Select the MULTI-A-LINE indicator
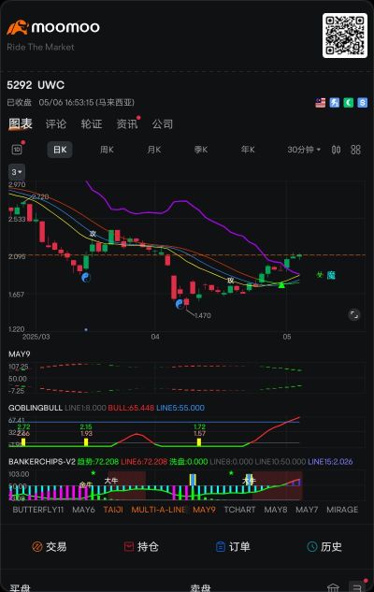This screenshot has width=374, height=592. click(x=158, y=510)
